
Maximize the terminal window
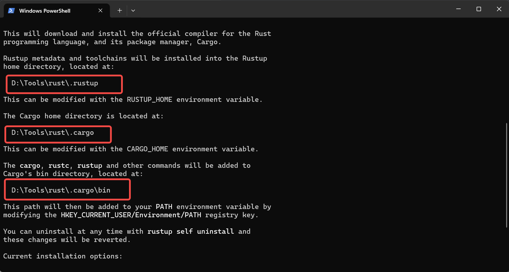coord(479,9)
